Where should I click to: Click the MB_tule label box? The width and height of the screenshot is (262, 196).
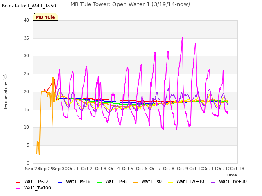click(45, 17)
